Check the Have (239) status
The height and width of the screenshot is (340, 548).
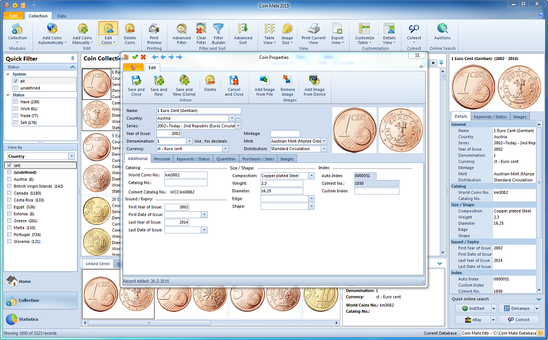coord(16,102)
